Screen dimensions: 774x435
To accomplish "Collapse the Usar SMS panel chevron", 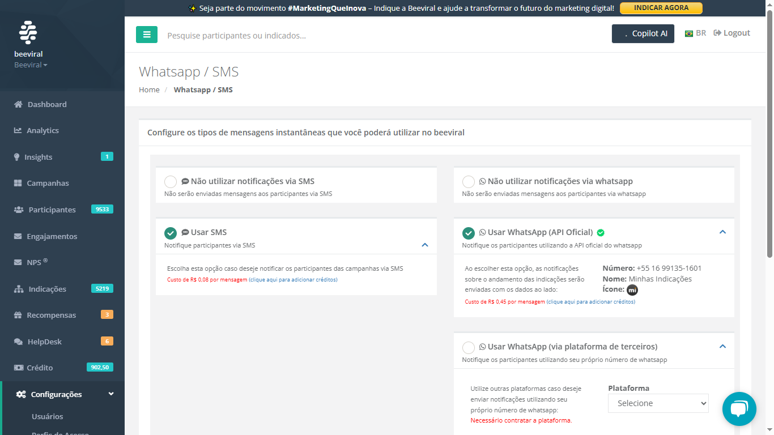I will click(425, 245).
